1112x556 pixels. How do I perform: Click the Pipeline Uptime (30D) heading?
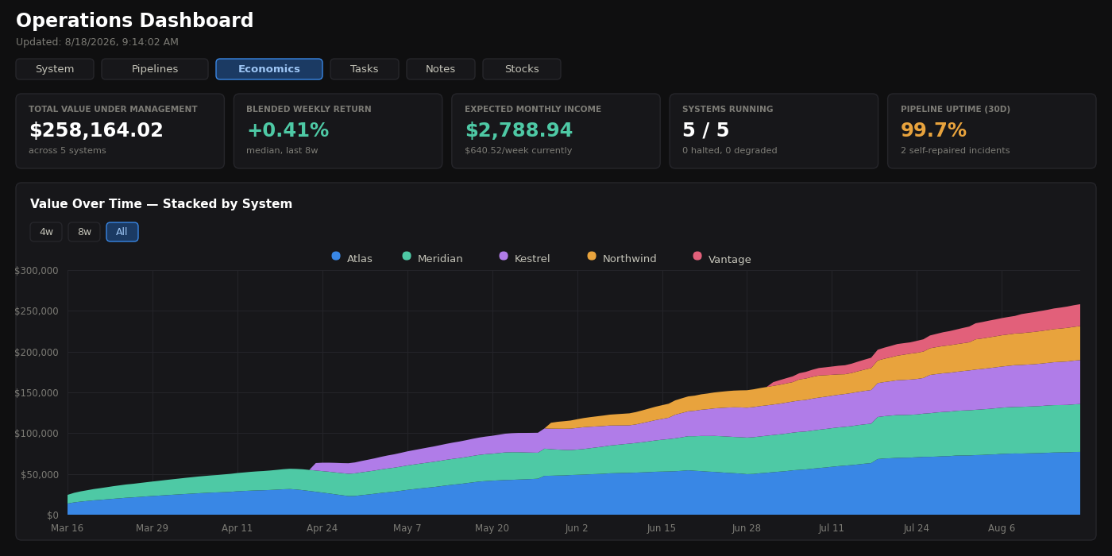(x=956, y=110)
